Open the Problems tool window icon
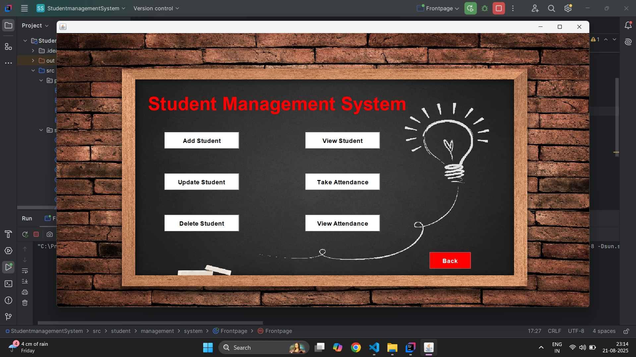The height and width of the screenshot is (357, 636). pyautogui.click(x=8, y=300)
